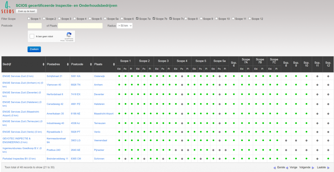Enable the Scope 4 filter
The height and width of the screenshot is (172, 334).
point(75,19)
